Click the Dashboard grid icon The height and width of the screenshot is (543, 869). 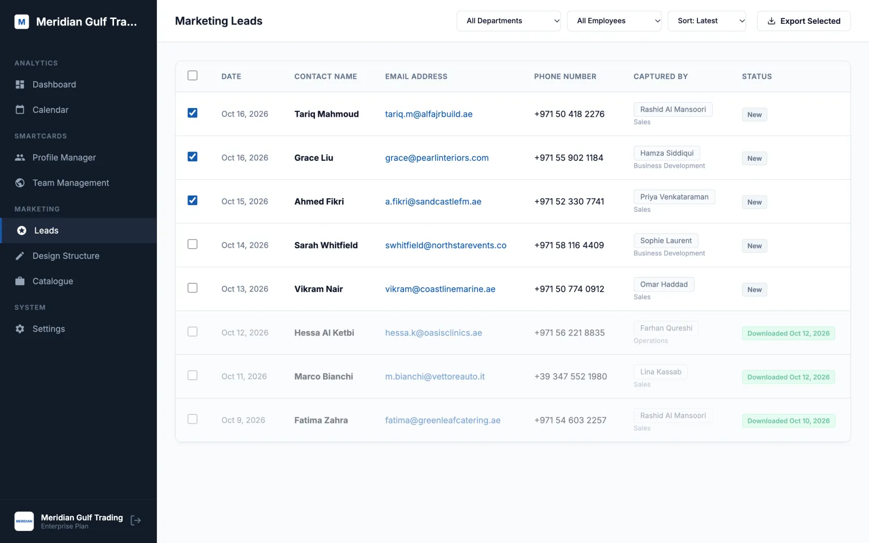20,85
